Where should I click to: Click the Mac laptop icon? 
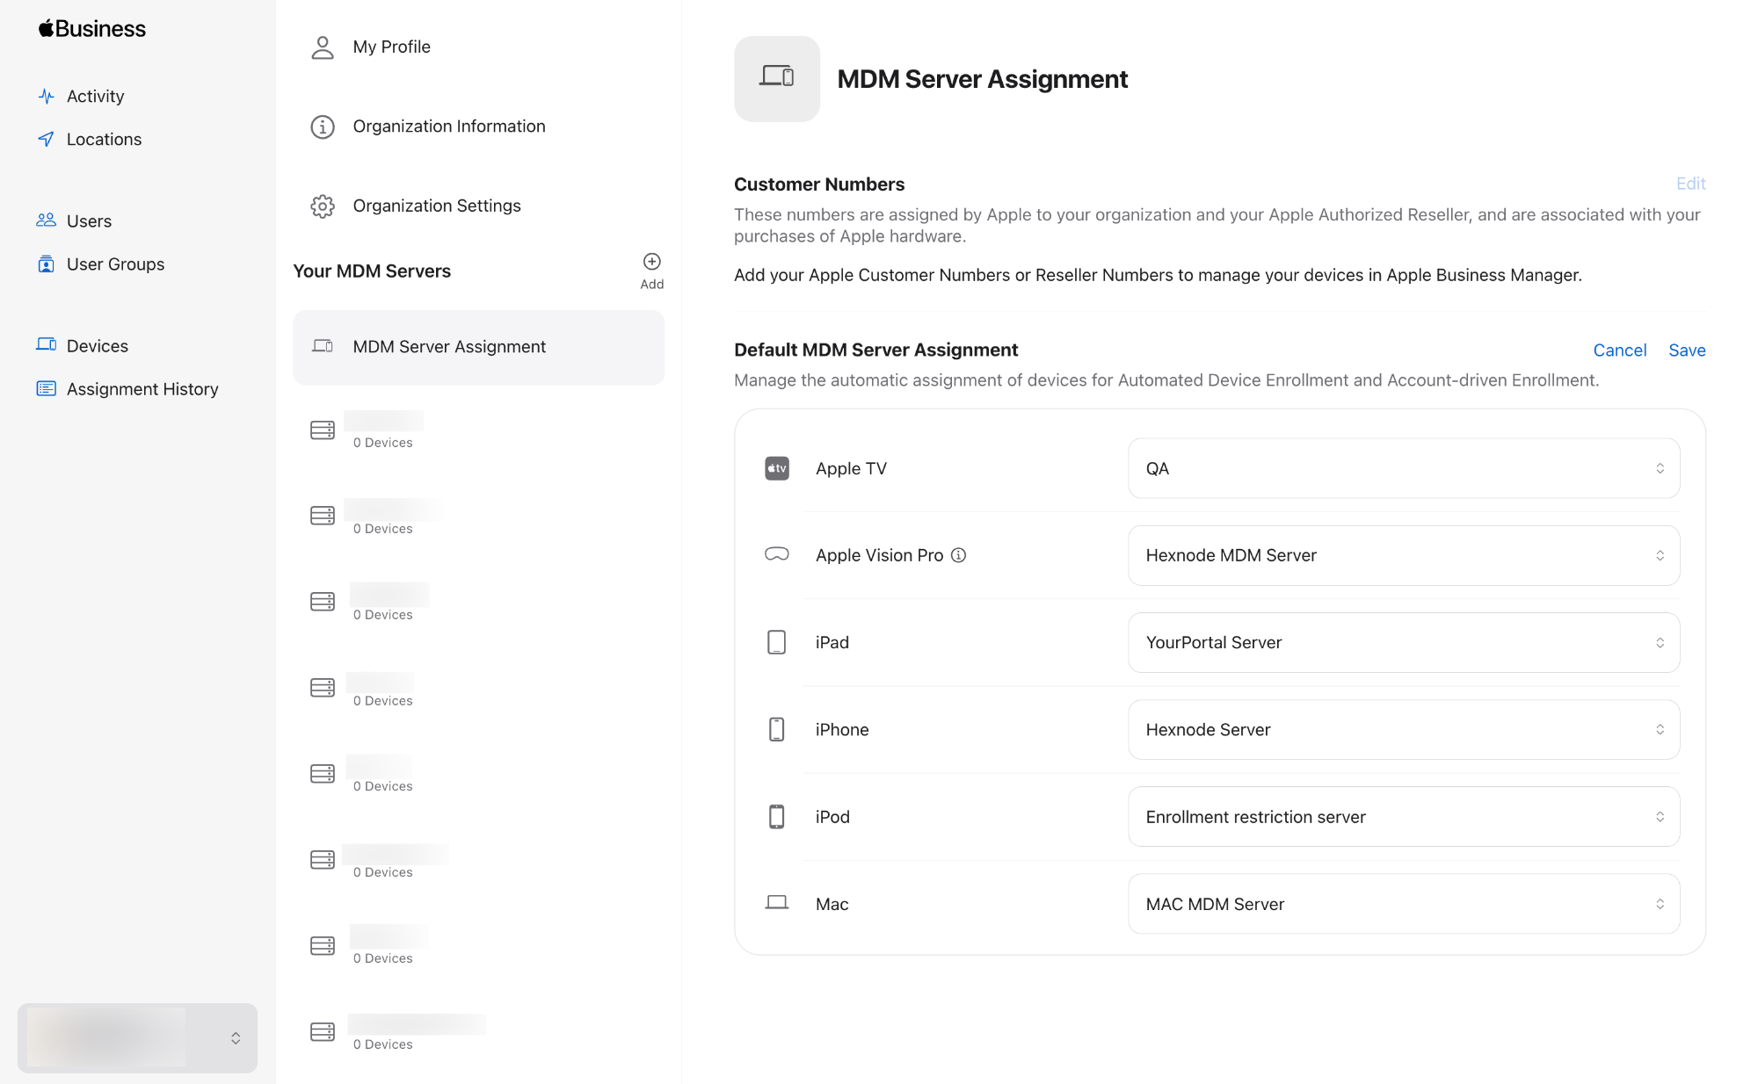pos(777,903)
